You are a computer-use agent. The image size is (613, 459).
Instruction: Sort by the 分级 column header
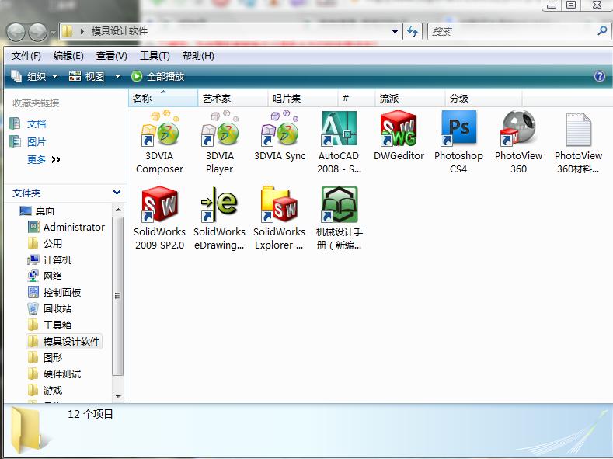tap(483, 98)
